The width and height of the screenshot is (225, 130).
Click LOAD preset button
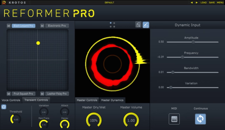[203, 3]
